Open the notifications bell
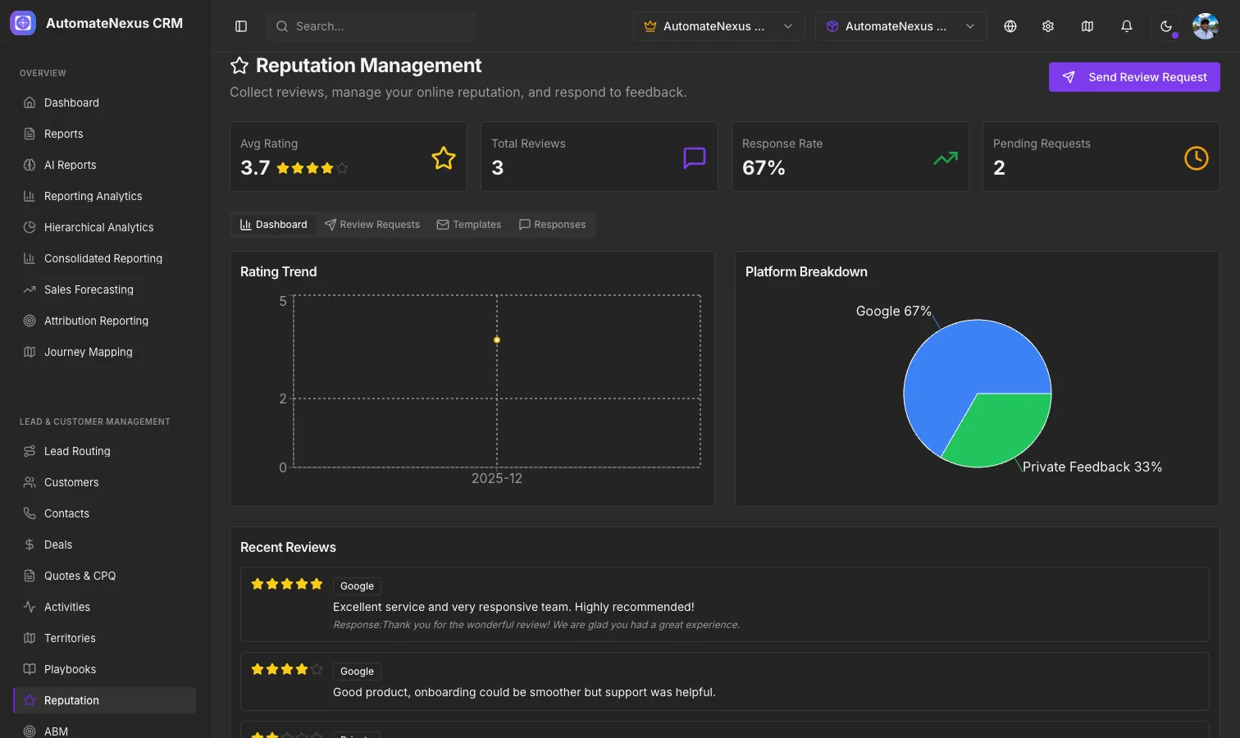Screen dimensions: 1240x738 click(1127, 26)
